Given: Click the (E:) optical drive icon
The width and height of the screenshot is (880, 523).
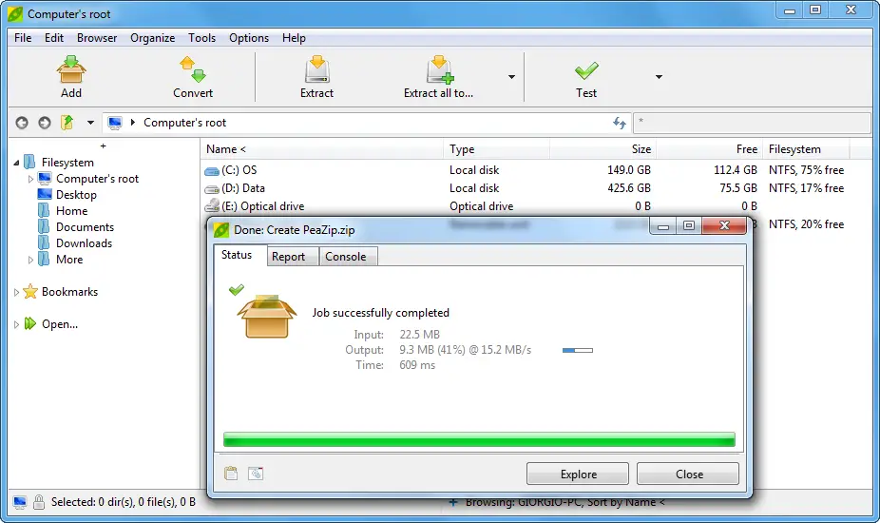Looking at the screenshot, I should coord(212,206).
